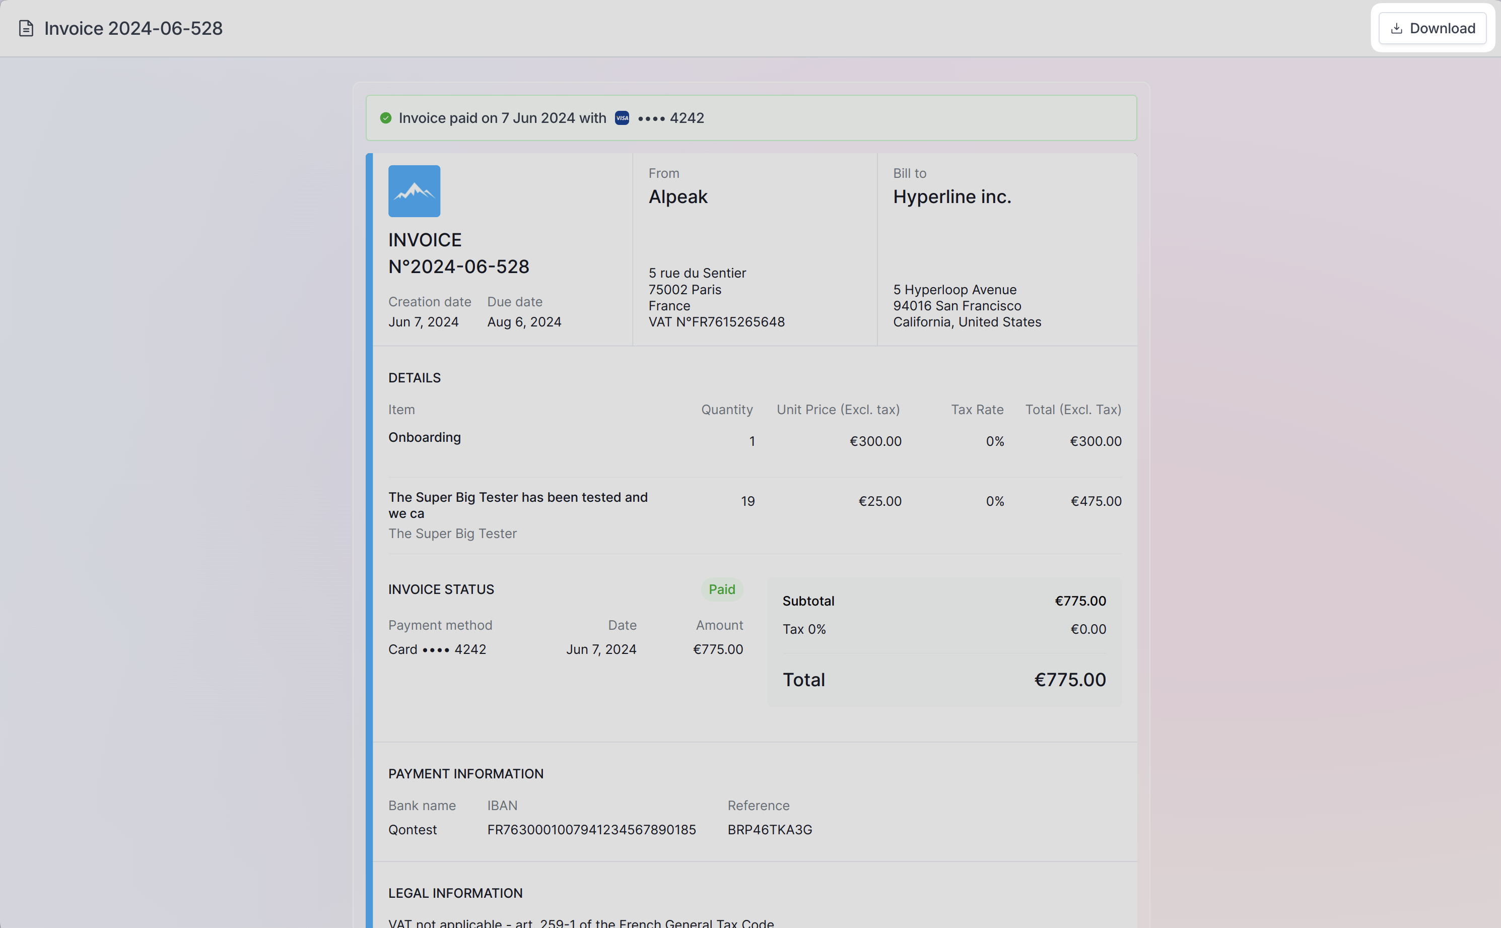1501x928 pixels.
Task: Click the Onboarding unit price €300.00
Action: (x=876, y=441)
